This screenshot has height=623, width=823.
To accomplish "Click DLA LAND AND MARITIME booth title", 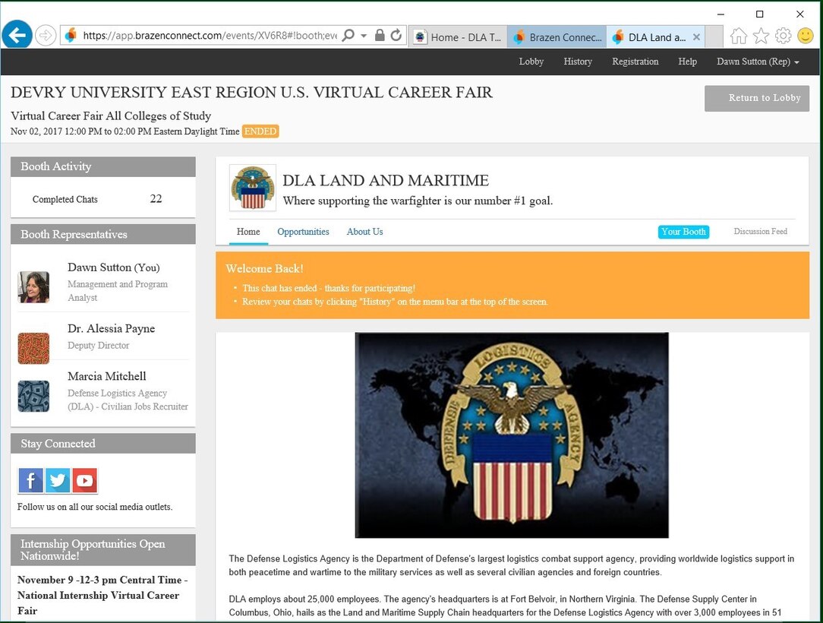I will tap(386, 180).
